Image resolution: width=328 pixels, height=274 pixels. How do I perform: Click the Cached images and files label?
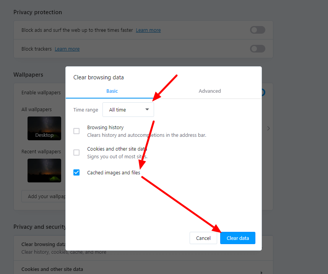114,172
